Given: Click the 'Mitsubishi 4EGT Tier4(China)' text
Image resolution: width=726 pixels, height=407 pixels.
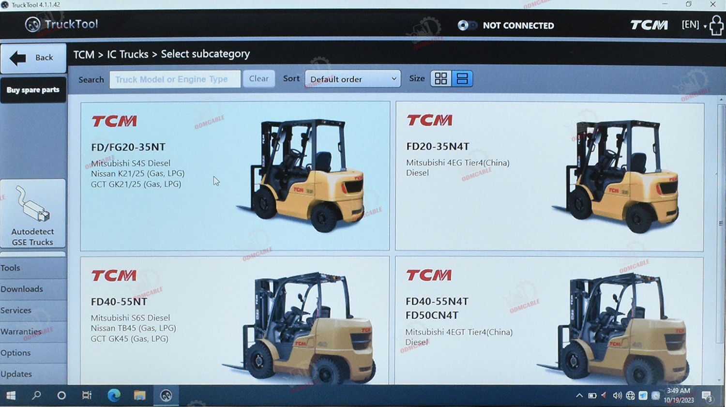Looking at the screenshot, I should 459,332.
